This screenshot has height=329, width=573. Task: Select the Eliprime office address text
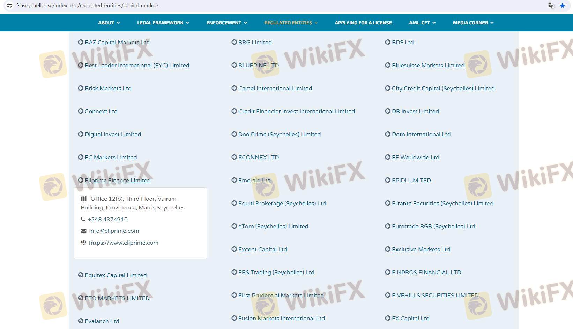click(133, 203)
